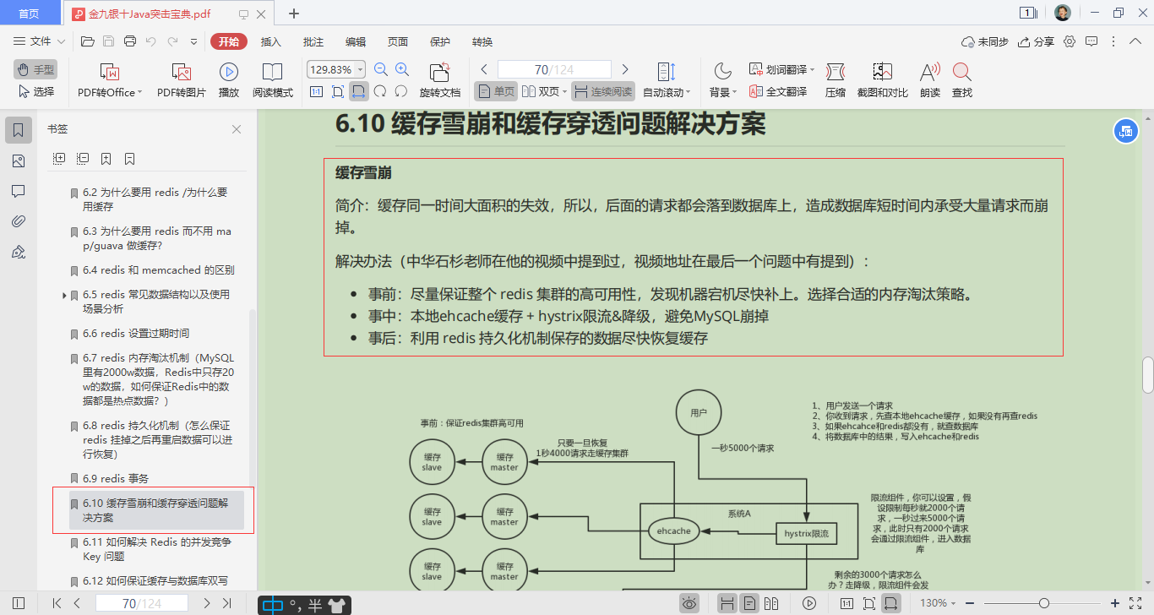Open the 文件 file menu
1154x615 pixels.
pyautogui.click(x=40, y=41)
